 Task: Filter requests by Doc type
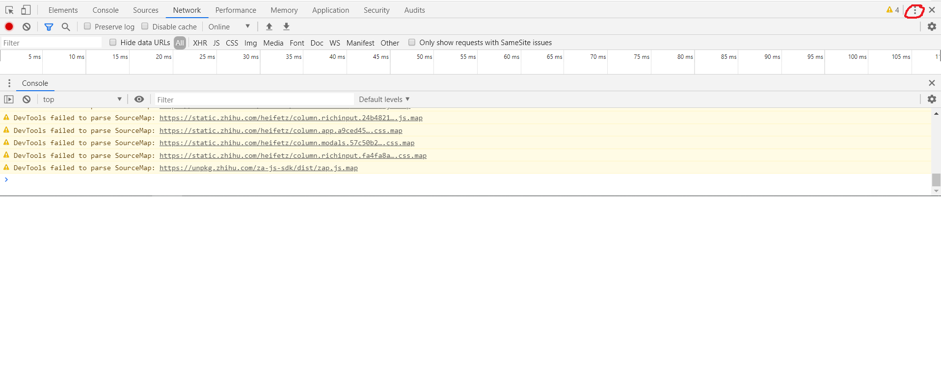pyautogui.click(x=317, y=43)
